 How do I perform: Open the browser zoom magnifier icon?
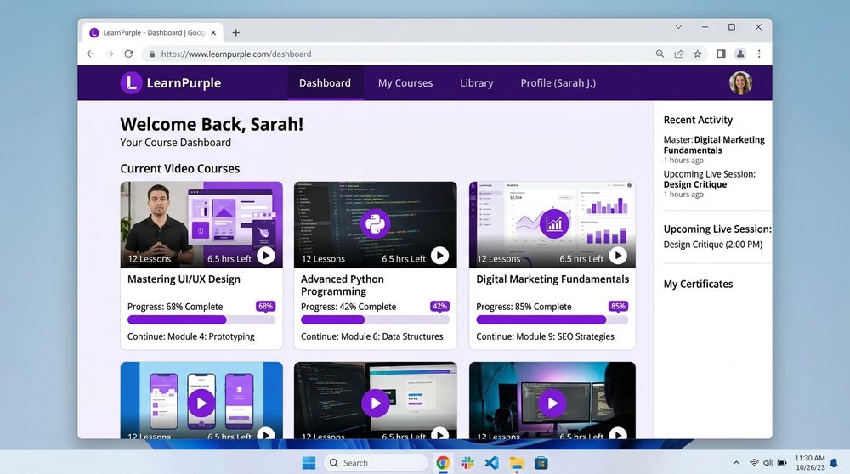click(x=660, y=54)
